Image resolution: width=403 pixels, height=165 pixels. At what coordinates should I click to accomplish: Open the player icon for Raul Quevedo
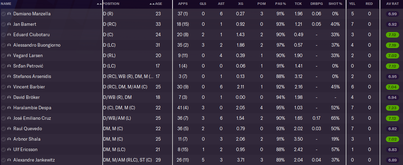pos(9,129)
